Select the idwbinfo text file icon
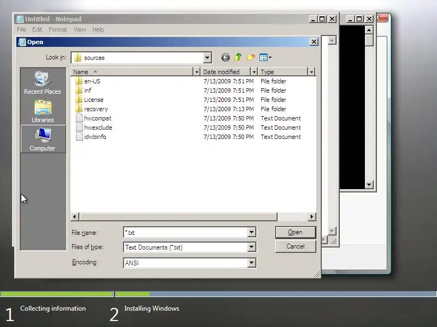Screen dimensions: 437x327 (79, 137)
